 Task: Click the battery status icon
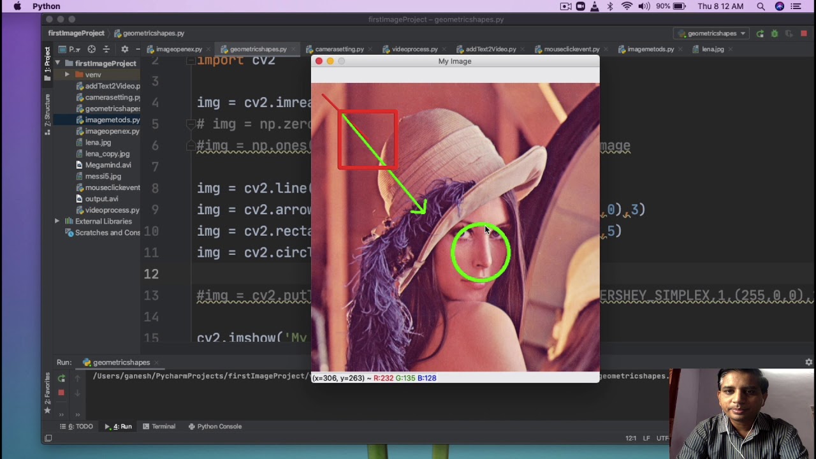[x=680, y=6]
